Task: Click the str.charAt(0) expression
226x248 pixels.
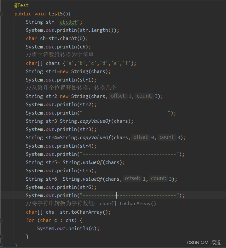Action: (x=67, y=38)
